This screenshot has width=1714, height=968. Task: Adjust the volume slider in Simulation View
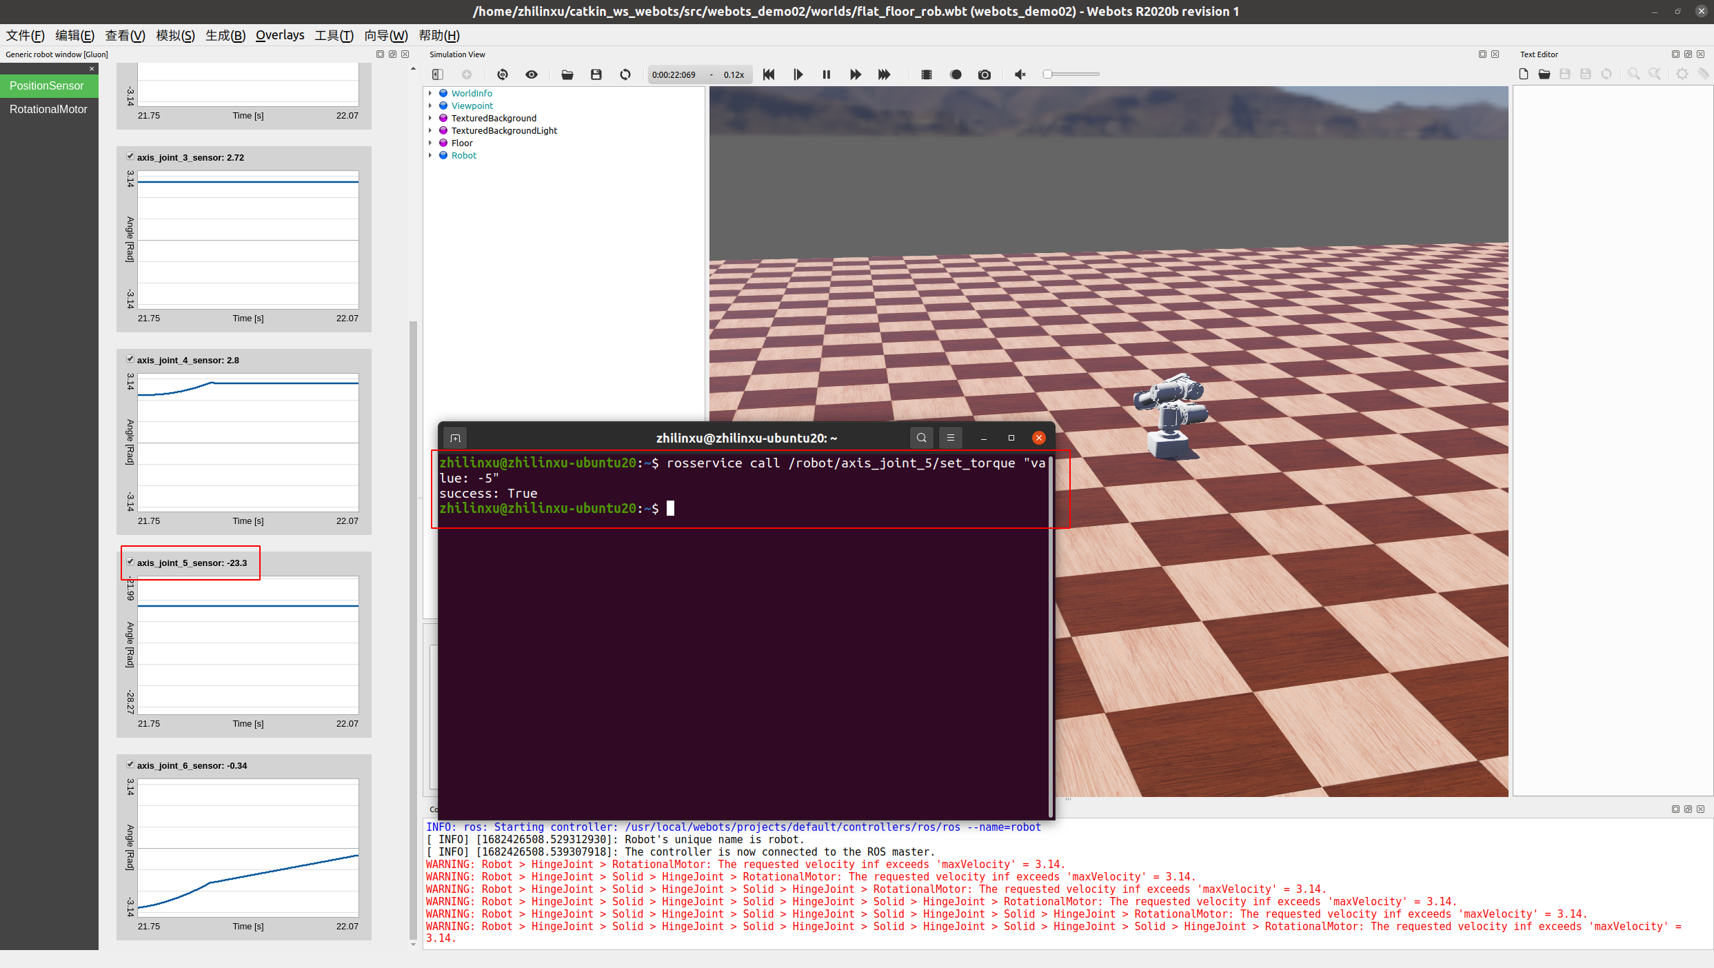(1071, 74)
